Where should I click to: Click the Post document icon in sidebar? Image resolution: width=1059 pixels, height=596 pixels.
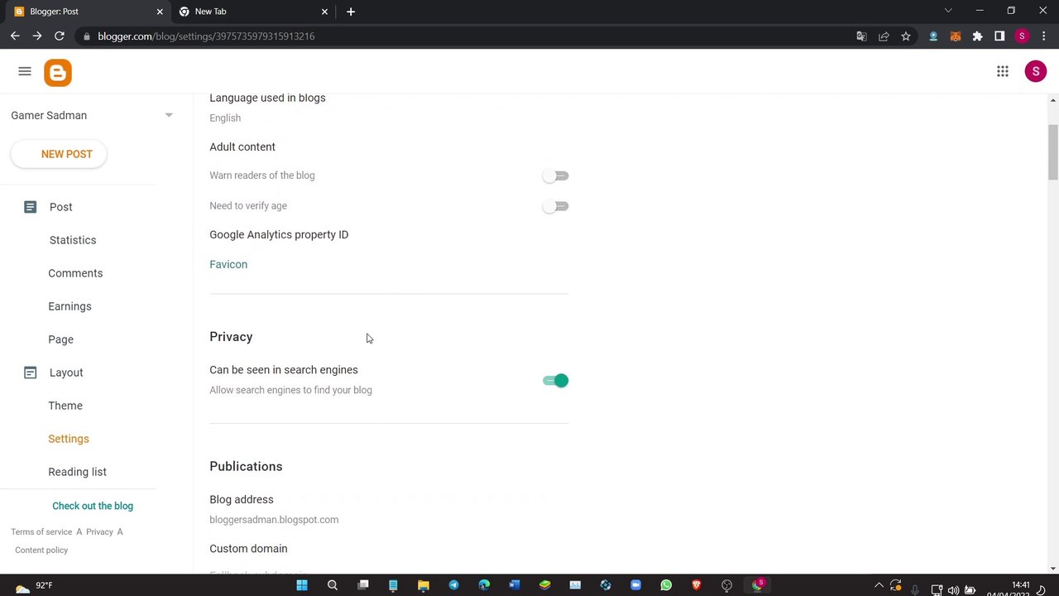(x=30, y=207)
